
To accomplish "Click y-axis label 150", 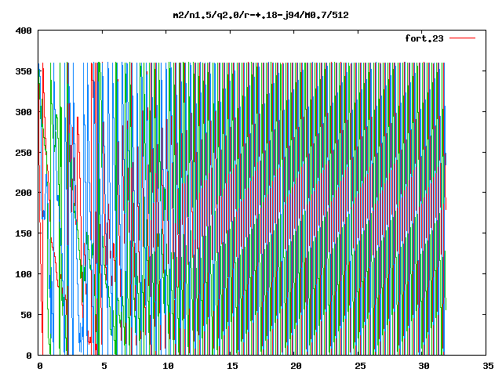I will click(x=24, y=233).
